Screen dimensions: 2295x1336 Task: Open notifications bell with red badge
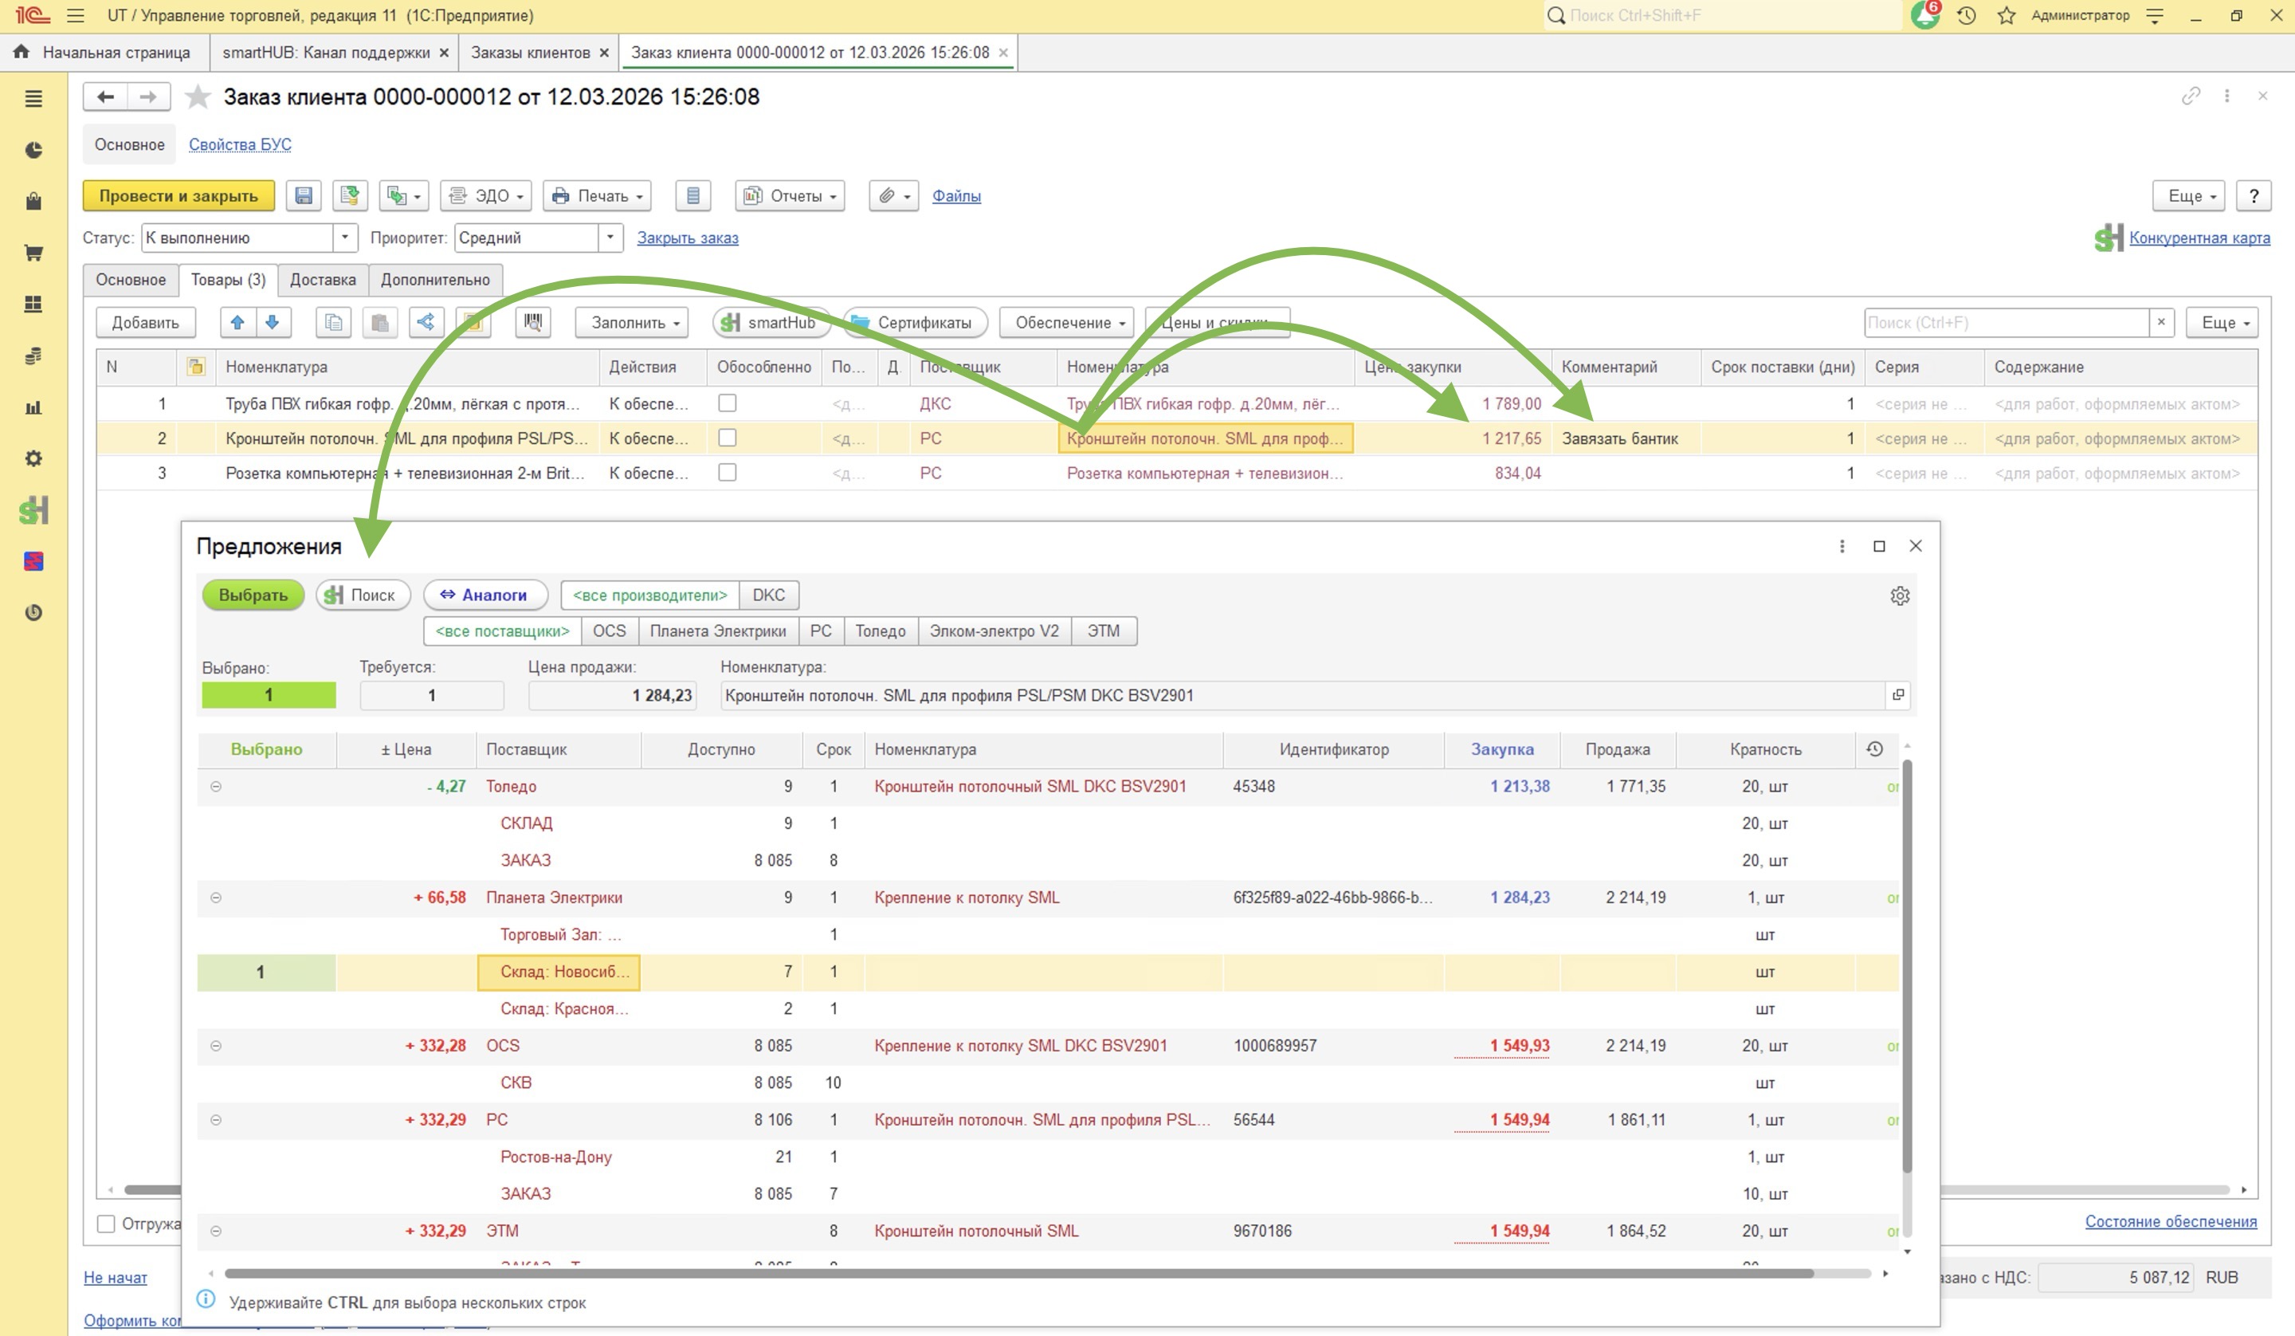[x=1925, y=14]
